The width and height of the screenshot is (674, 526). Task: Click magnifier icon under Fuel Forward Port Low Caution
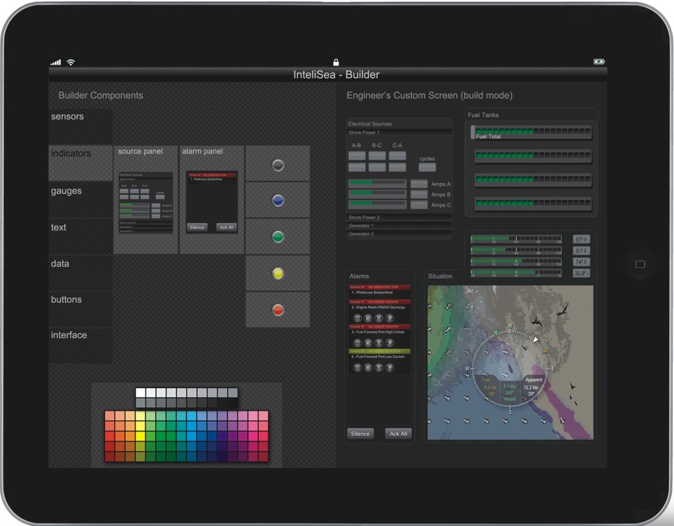pos(390,368)
